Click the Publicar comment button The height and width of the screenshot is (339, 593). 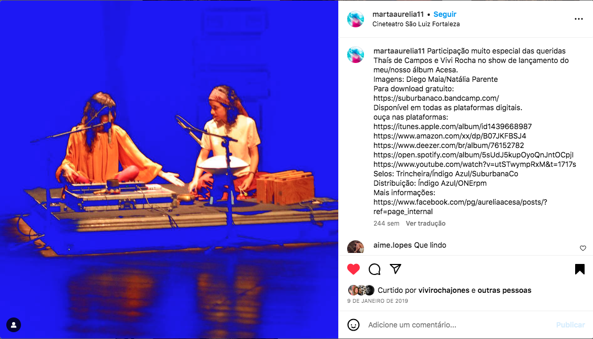570,325
